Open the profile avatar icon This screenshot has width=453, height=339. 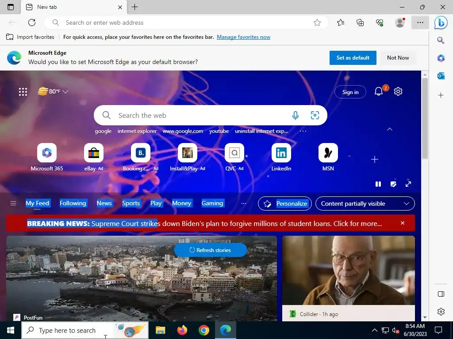(400, 23)
